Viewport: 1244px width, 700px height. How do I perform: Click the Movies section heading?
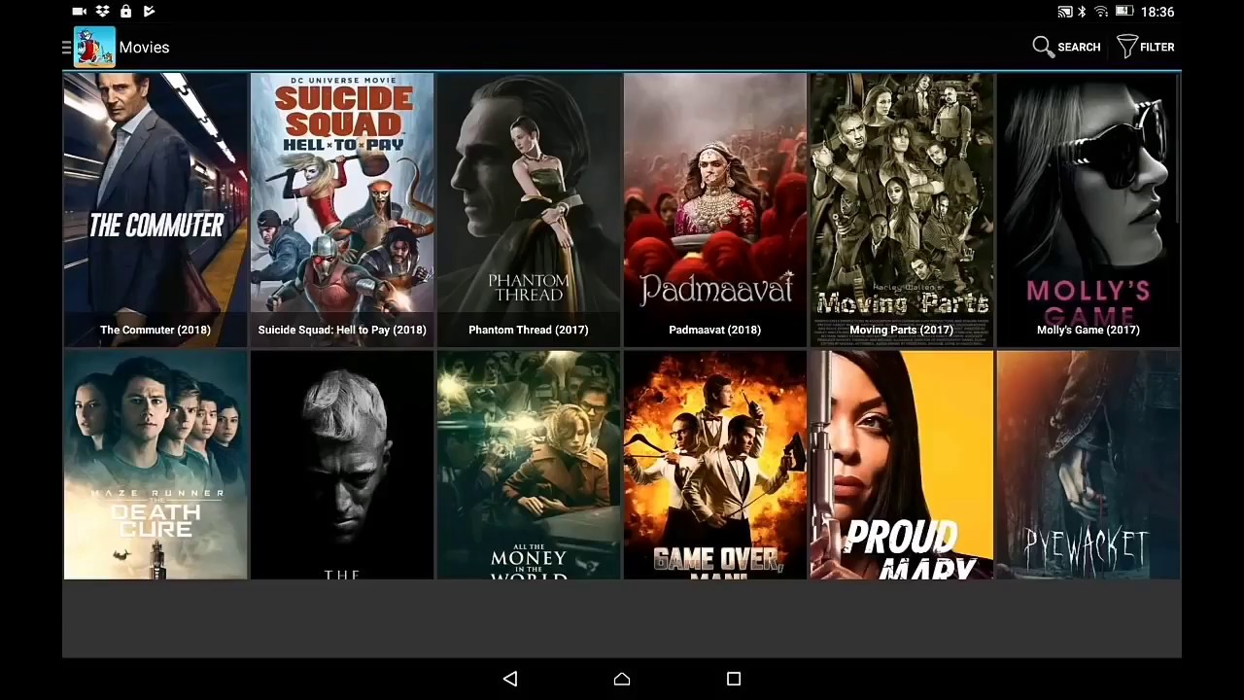pos(144,47)
